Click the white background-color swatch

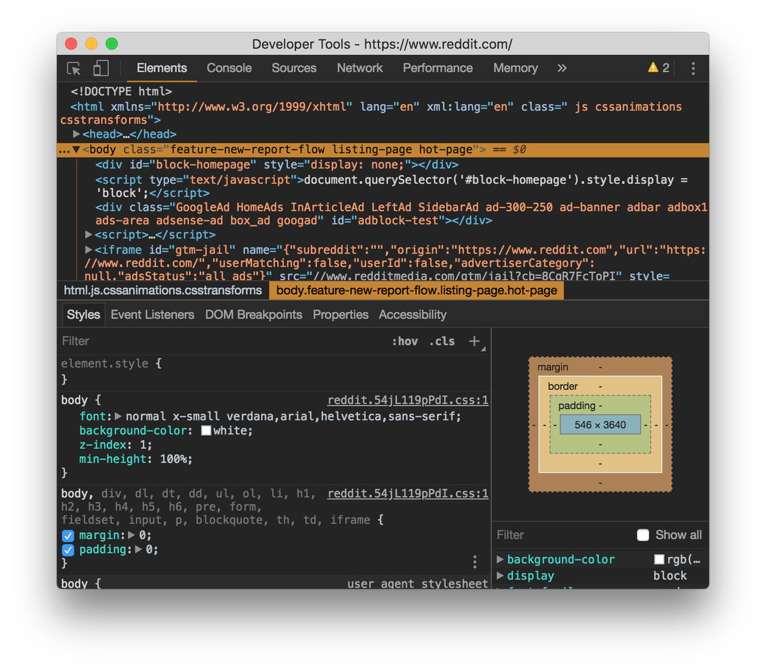tap(206, 431)
